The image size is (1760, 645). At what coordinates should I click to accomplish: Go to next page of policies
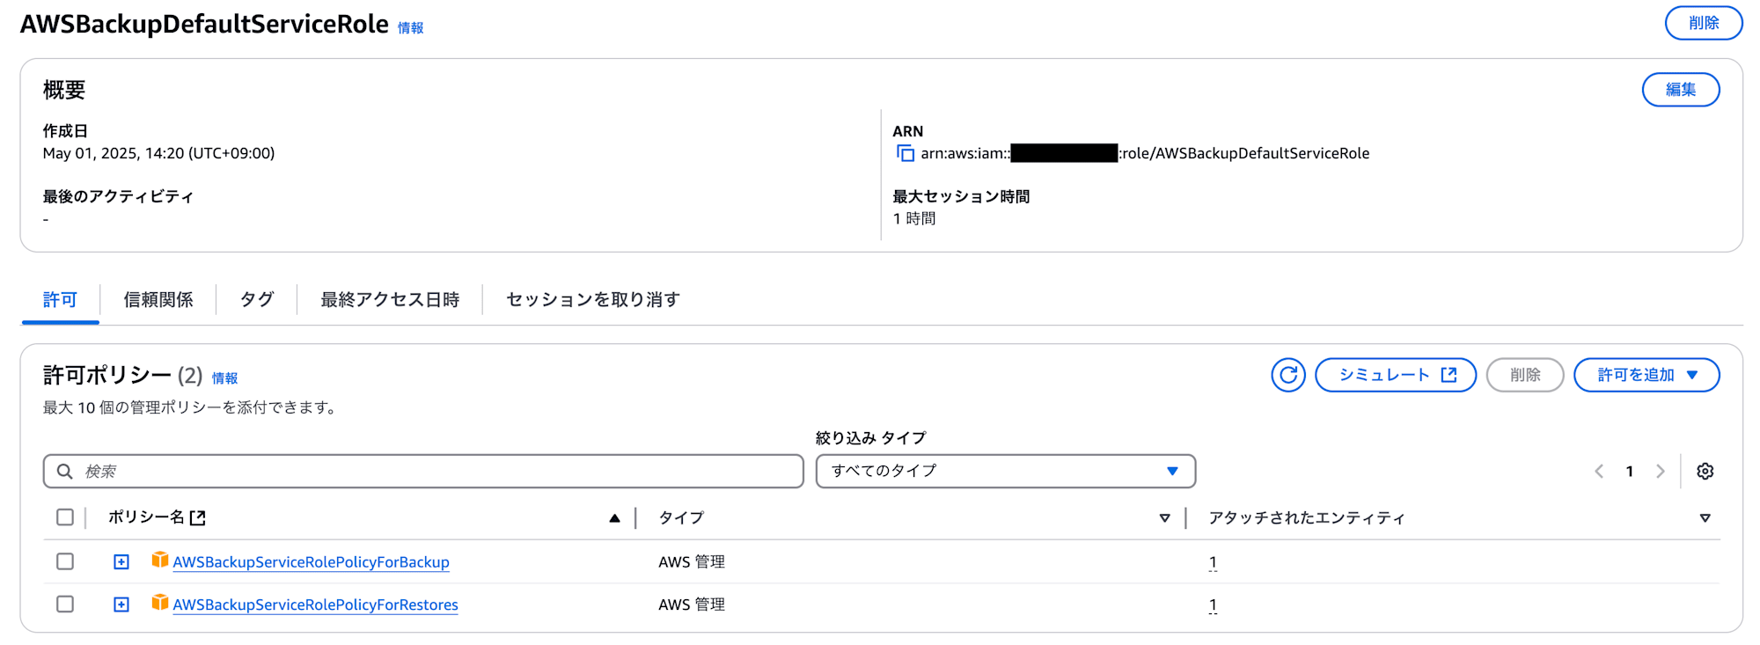(1660, 471)
